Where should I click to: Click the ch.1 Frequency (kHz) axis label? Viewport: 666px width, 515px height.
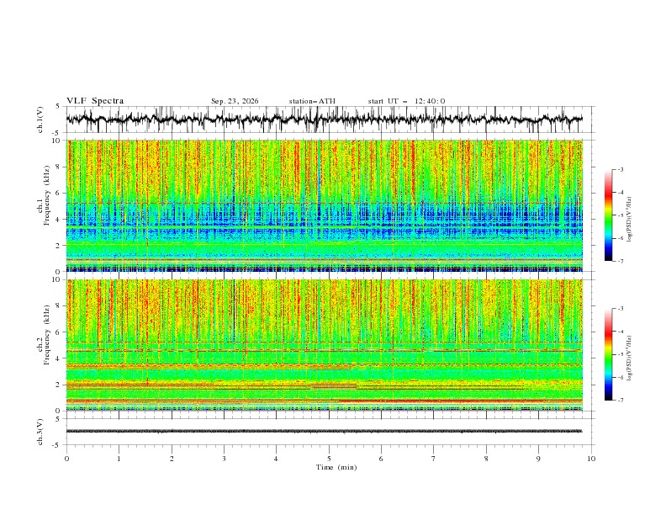(x=44, y=204)
